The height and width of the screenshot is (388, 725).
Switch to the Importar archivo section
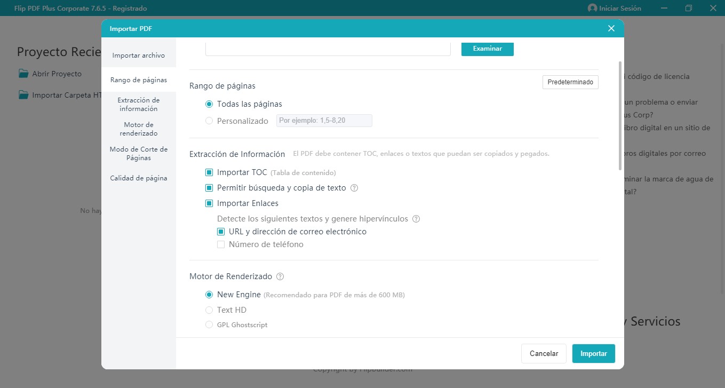coord(138,55)
